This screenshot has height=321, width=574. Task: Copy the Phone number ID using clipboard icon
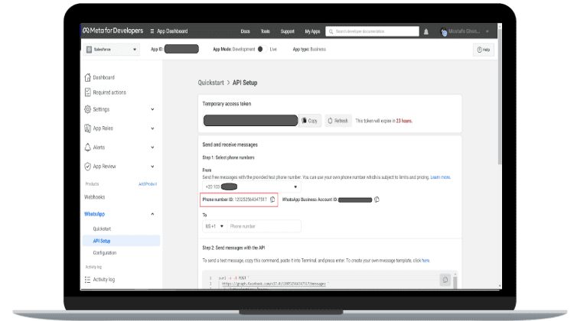[x=272, y=199]
